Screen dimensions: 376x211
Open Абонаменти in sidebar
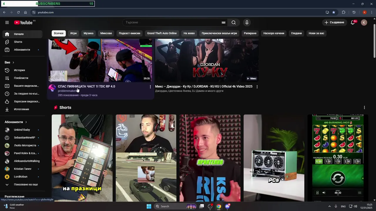[22, 50]
